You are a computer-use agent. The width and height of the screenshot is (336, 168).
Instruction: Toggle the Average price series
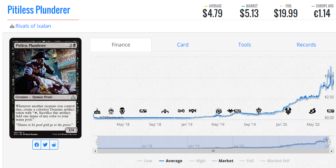pyautogui.click(x=171, y=161)
